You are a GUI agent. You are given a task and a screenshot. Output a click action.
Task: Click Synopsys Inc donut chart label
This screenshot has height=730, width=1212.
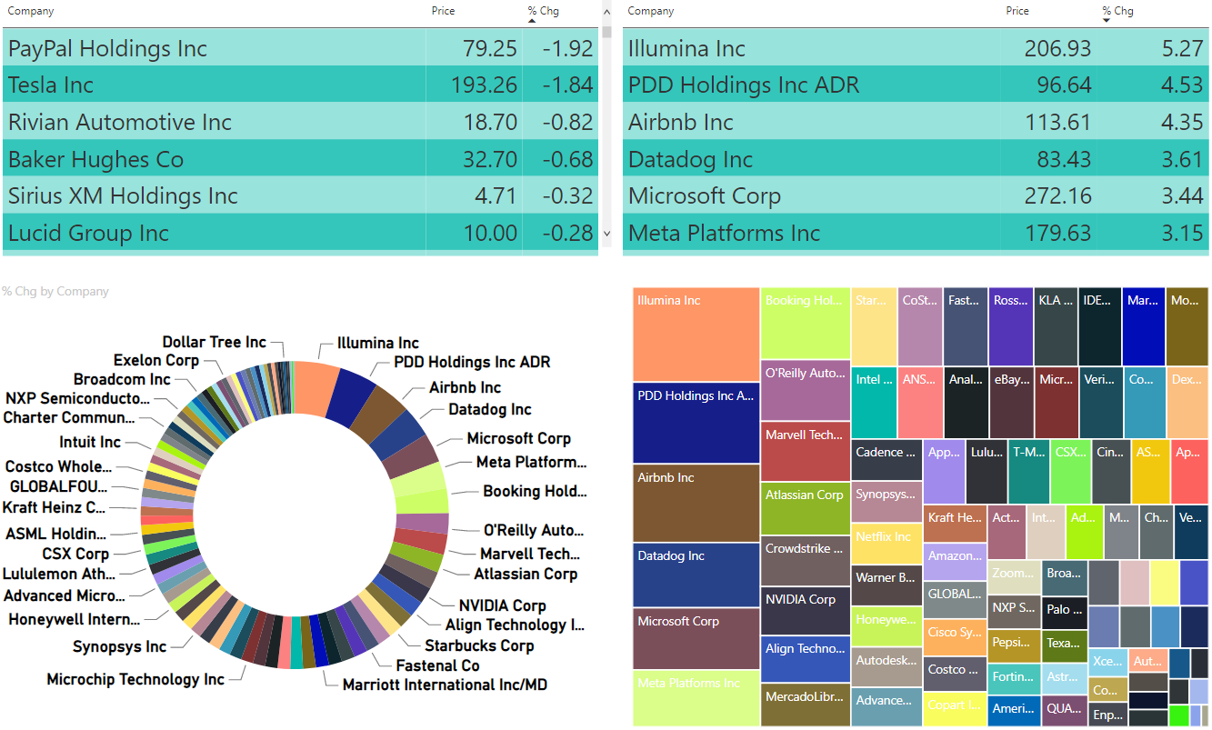(120, 646)
